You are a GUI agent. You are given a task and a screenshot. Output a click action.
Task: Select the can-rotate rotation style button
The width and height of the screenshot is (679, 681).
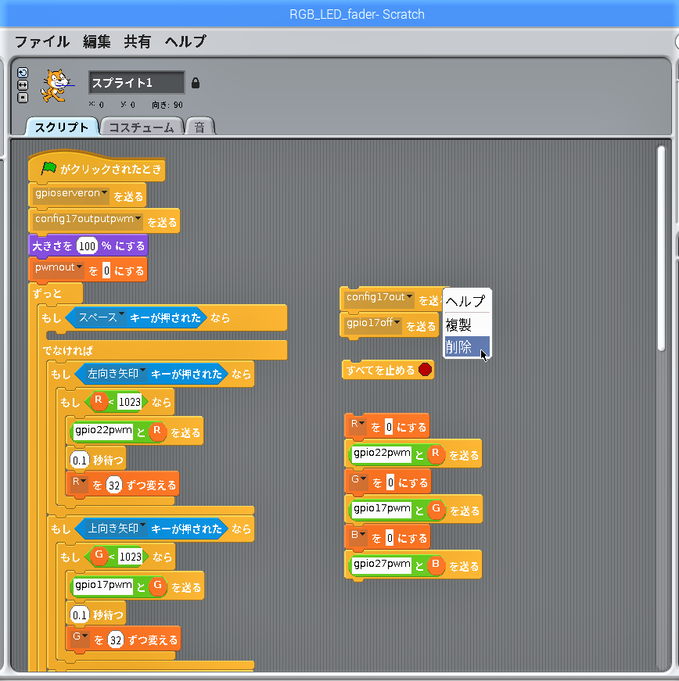[x=23, y=73]
